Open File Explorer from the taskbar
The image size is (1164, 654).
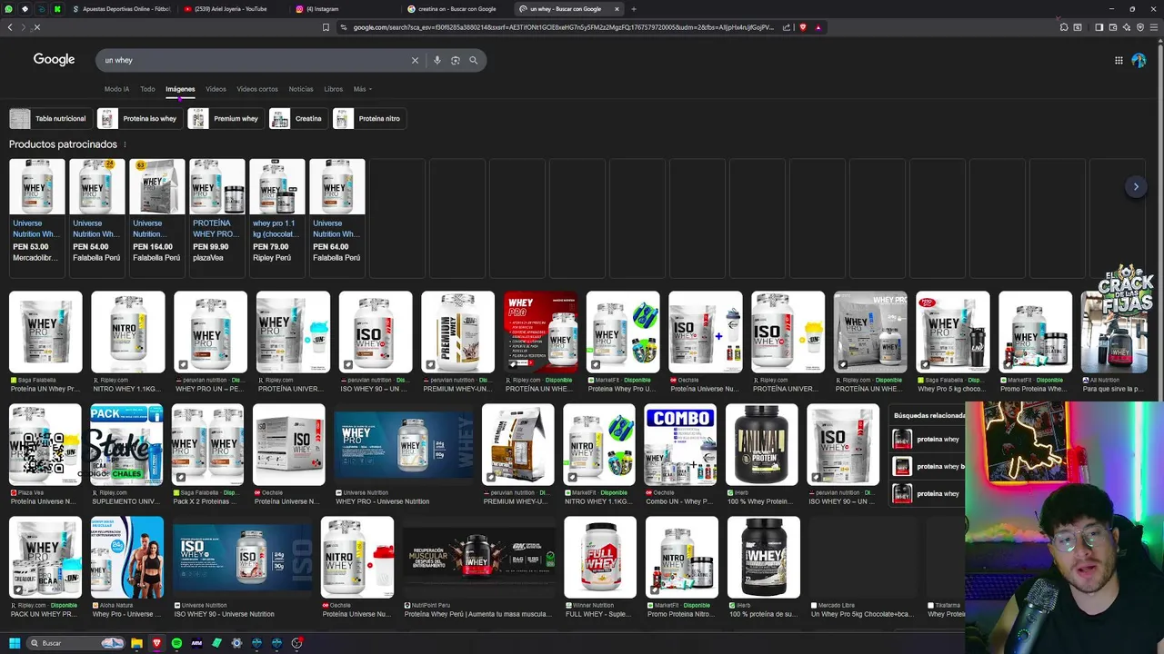pyautogui.click(x=136, y=643)
